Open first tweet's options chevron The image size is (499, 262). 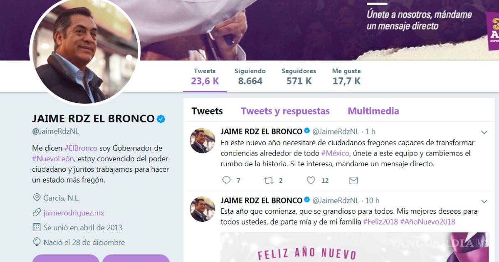pyautogui.click(x=484, y=132)
